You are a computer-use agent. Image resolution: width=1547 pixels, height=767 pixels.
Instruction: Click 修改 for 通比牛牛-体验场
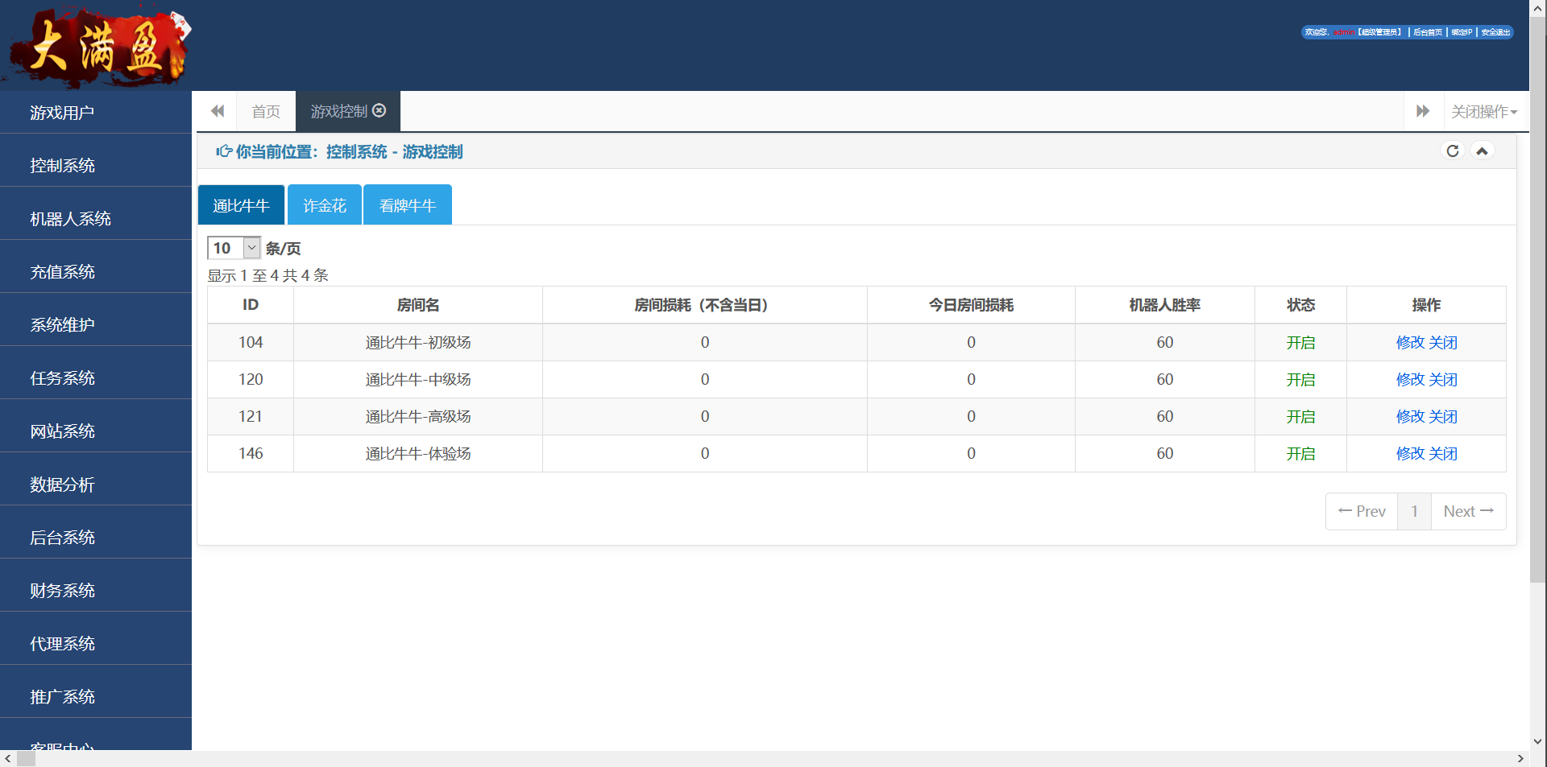(x=1410, y=454)
